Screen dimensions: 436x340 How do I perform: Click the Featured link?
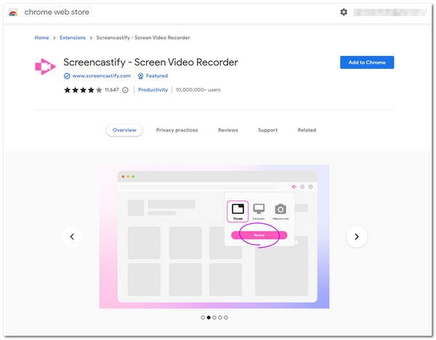pyautogui.click(x=157, y=76)
